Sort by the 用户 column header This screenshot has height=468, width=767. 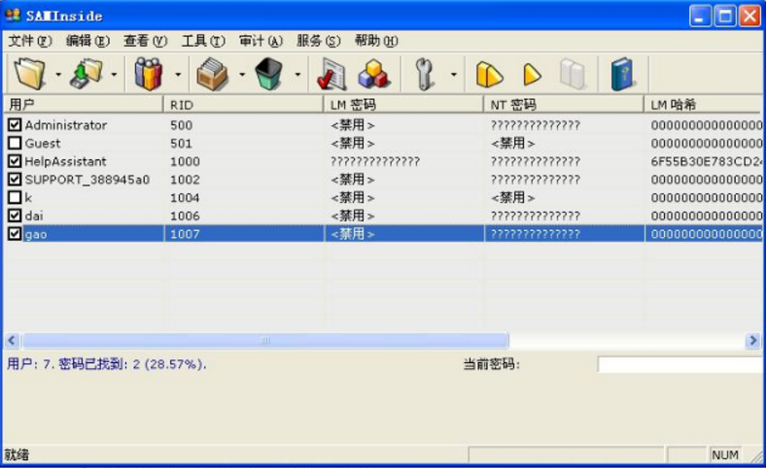point(84,104)
